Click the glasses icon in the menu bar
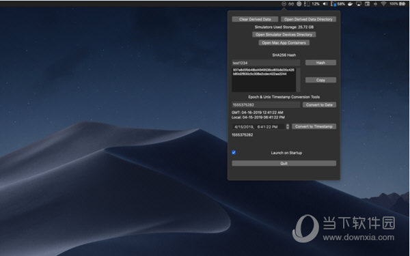 click(x=291, y=3)
